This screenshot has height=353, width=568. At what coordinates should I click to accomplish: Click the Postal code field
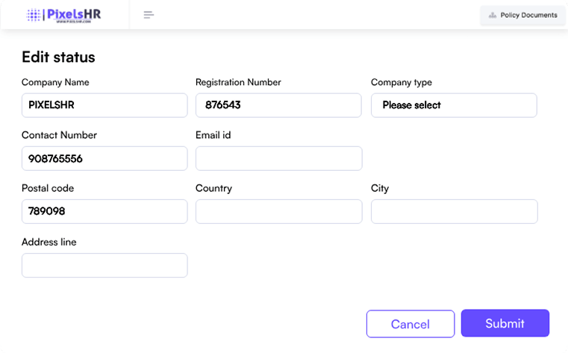tap(104, 211)
